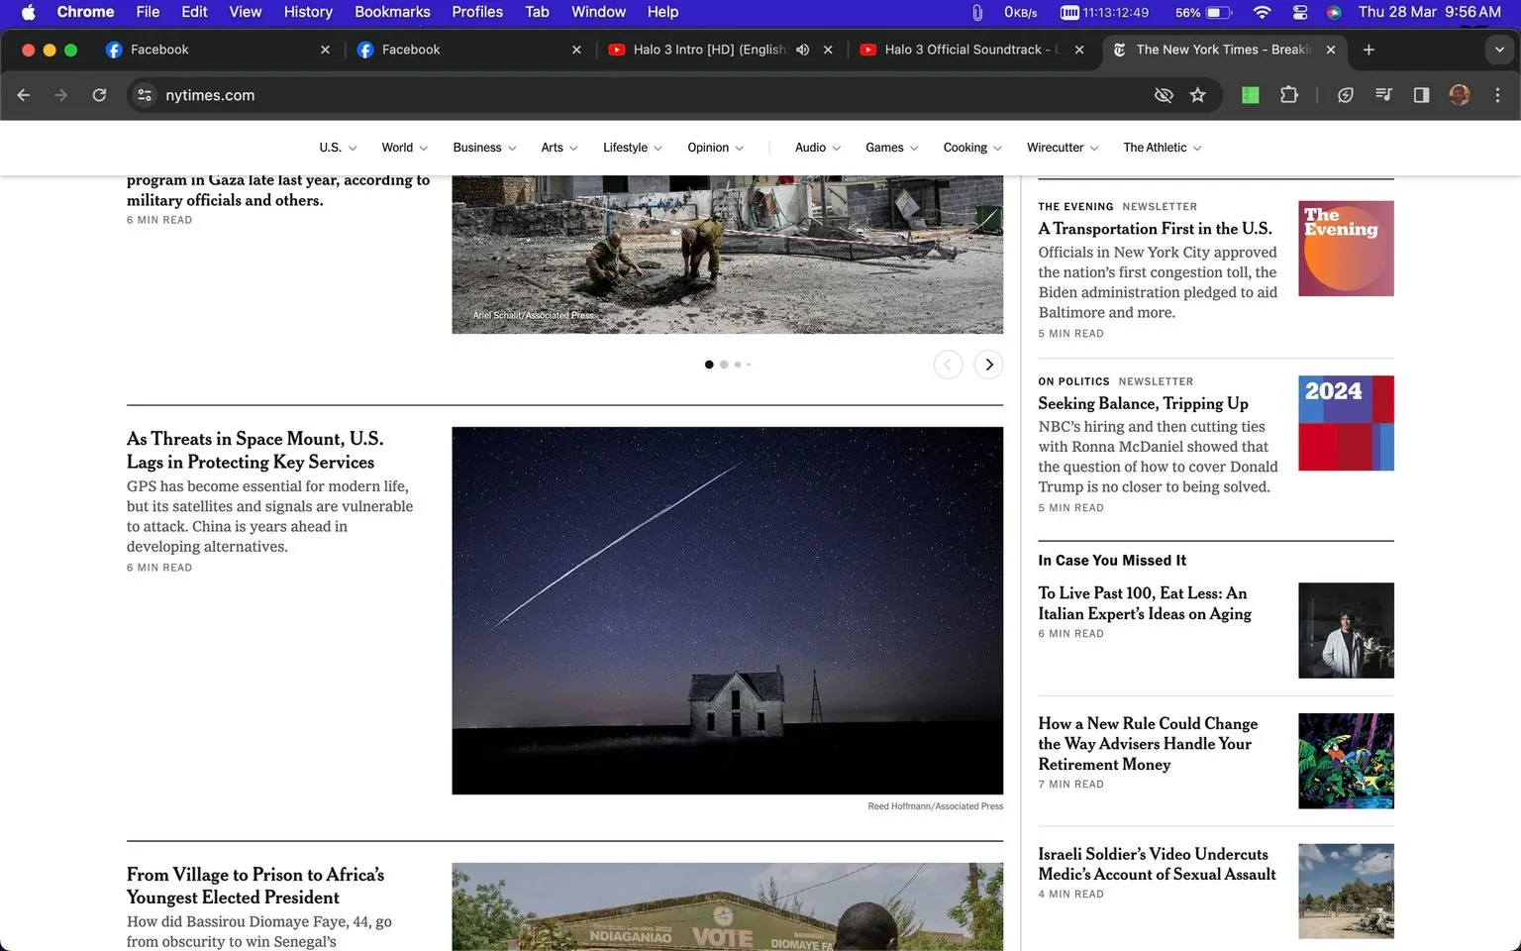Open the browser side panel icon

(1421, 94)
